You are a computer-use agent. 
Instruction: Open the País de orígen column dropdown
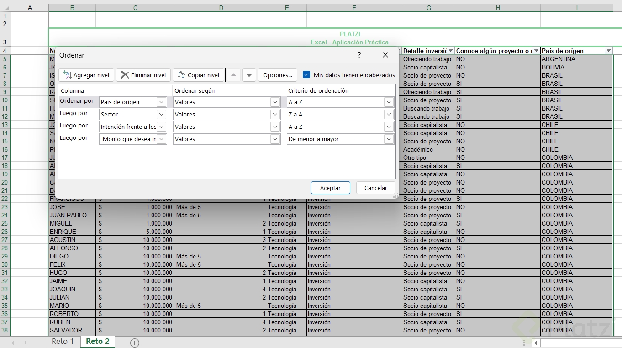point(162,102)
